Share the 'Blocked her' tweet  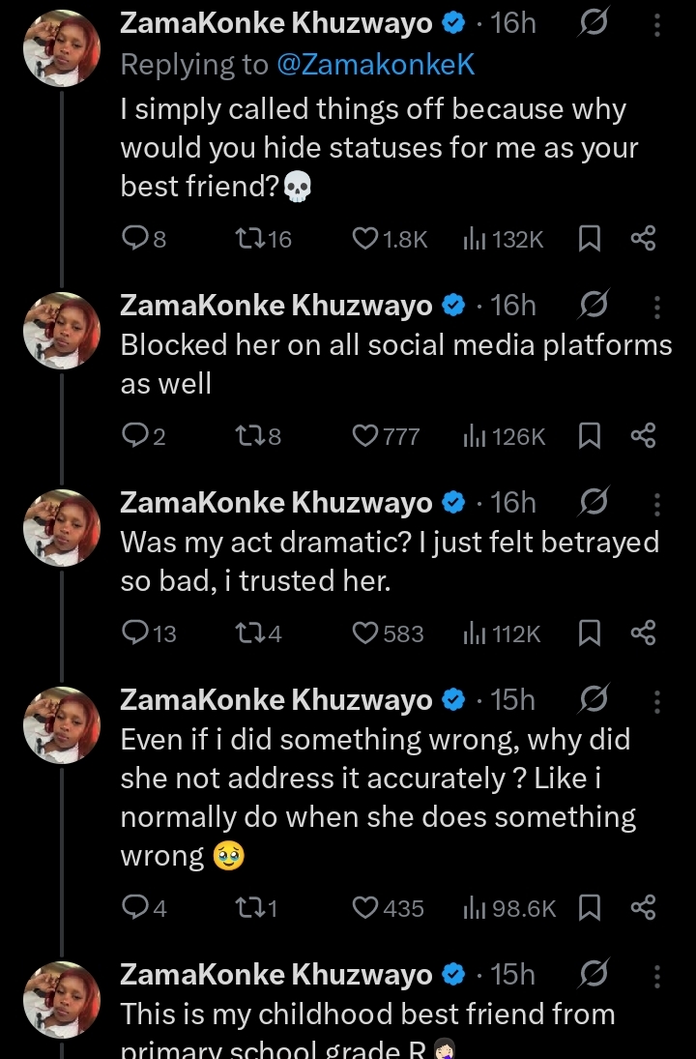click(x=643, y=436)
